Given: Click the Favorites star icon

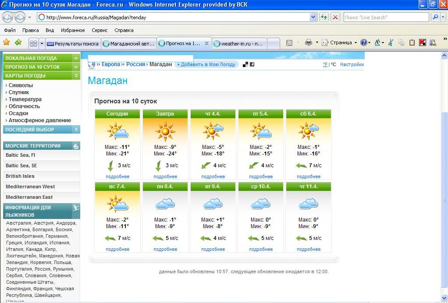Looking at the screenshot, I should (7, 42).
